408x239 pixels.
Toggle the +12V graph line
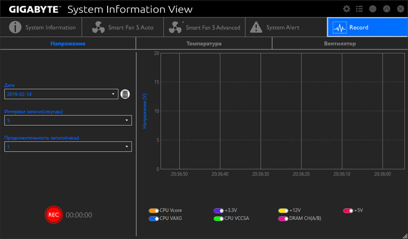click(x=283, y=211)
